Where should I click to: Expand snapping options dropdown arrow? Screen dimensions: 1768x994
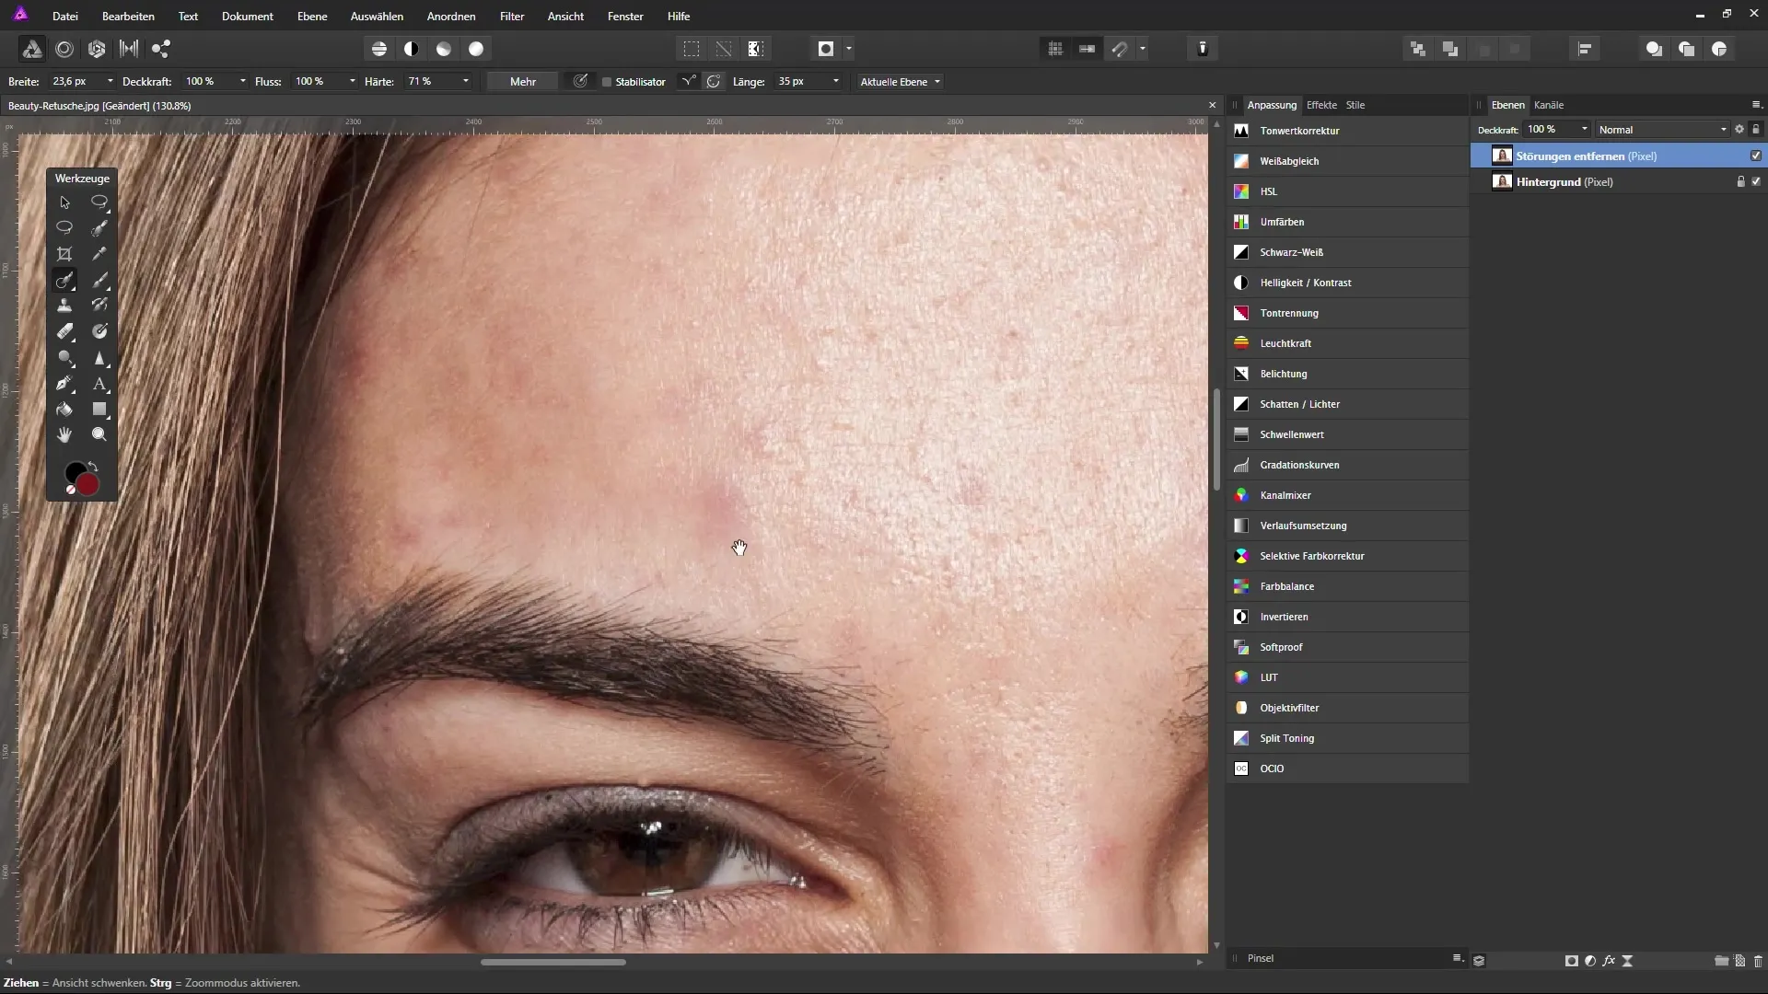pyautogui.click(x=1143, y=49)
